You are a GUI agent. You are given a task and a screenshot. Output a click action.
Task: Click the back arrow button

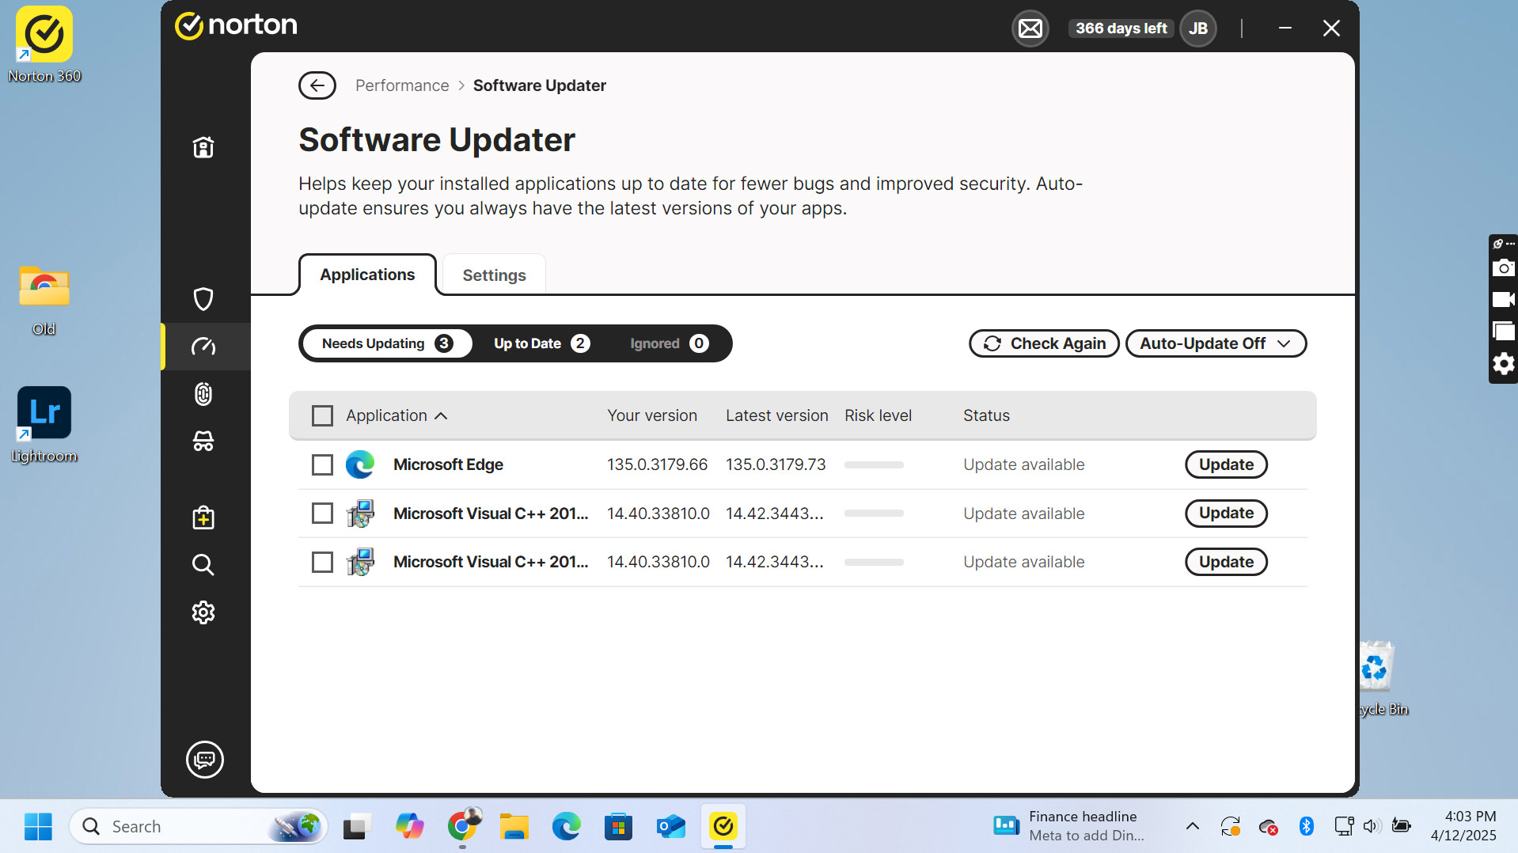coord(317,85)
